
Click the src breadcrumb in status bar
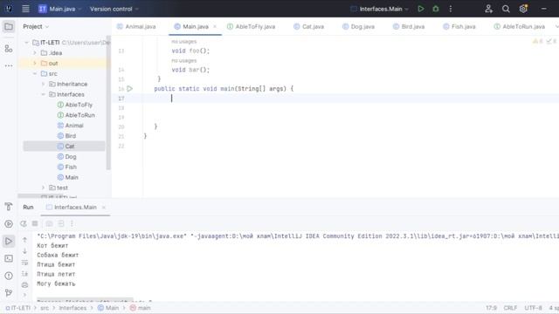click(x=45, y=308)
